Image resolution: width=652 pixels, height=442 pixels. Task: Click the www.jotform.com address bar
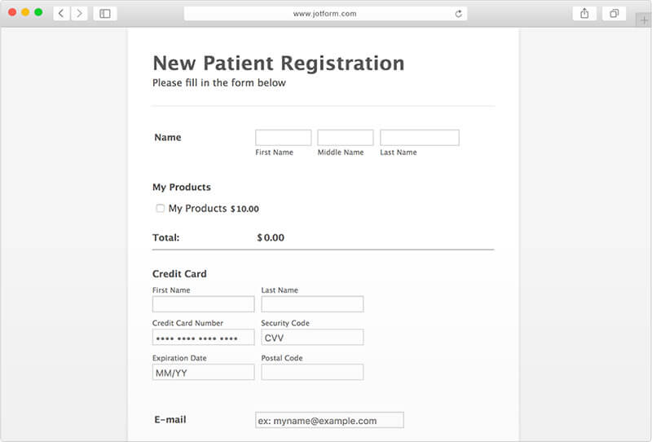point(324,13)
